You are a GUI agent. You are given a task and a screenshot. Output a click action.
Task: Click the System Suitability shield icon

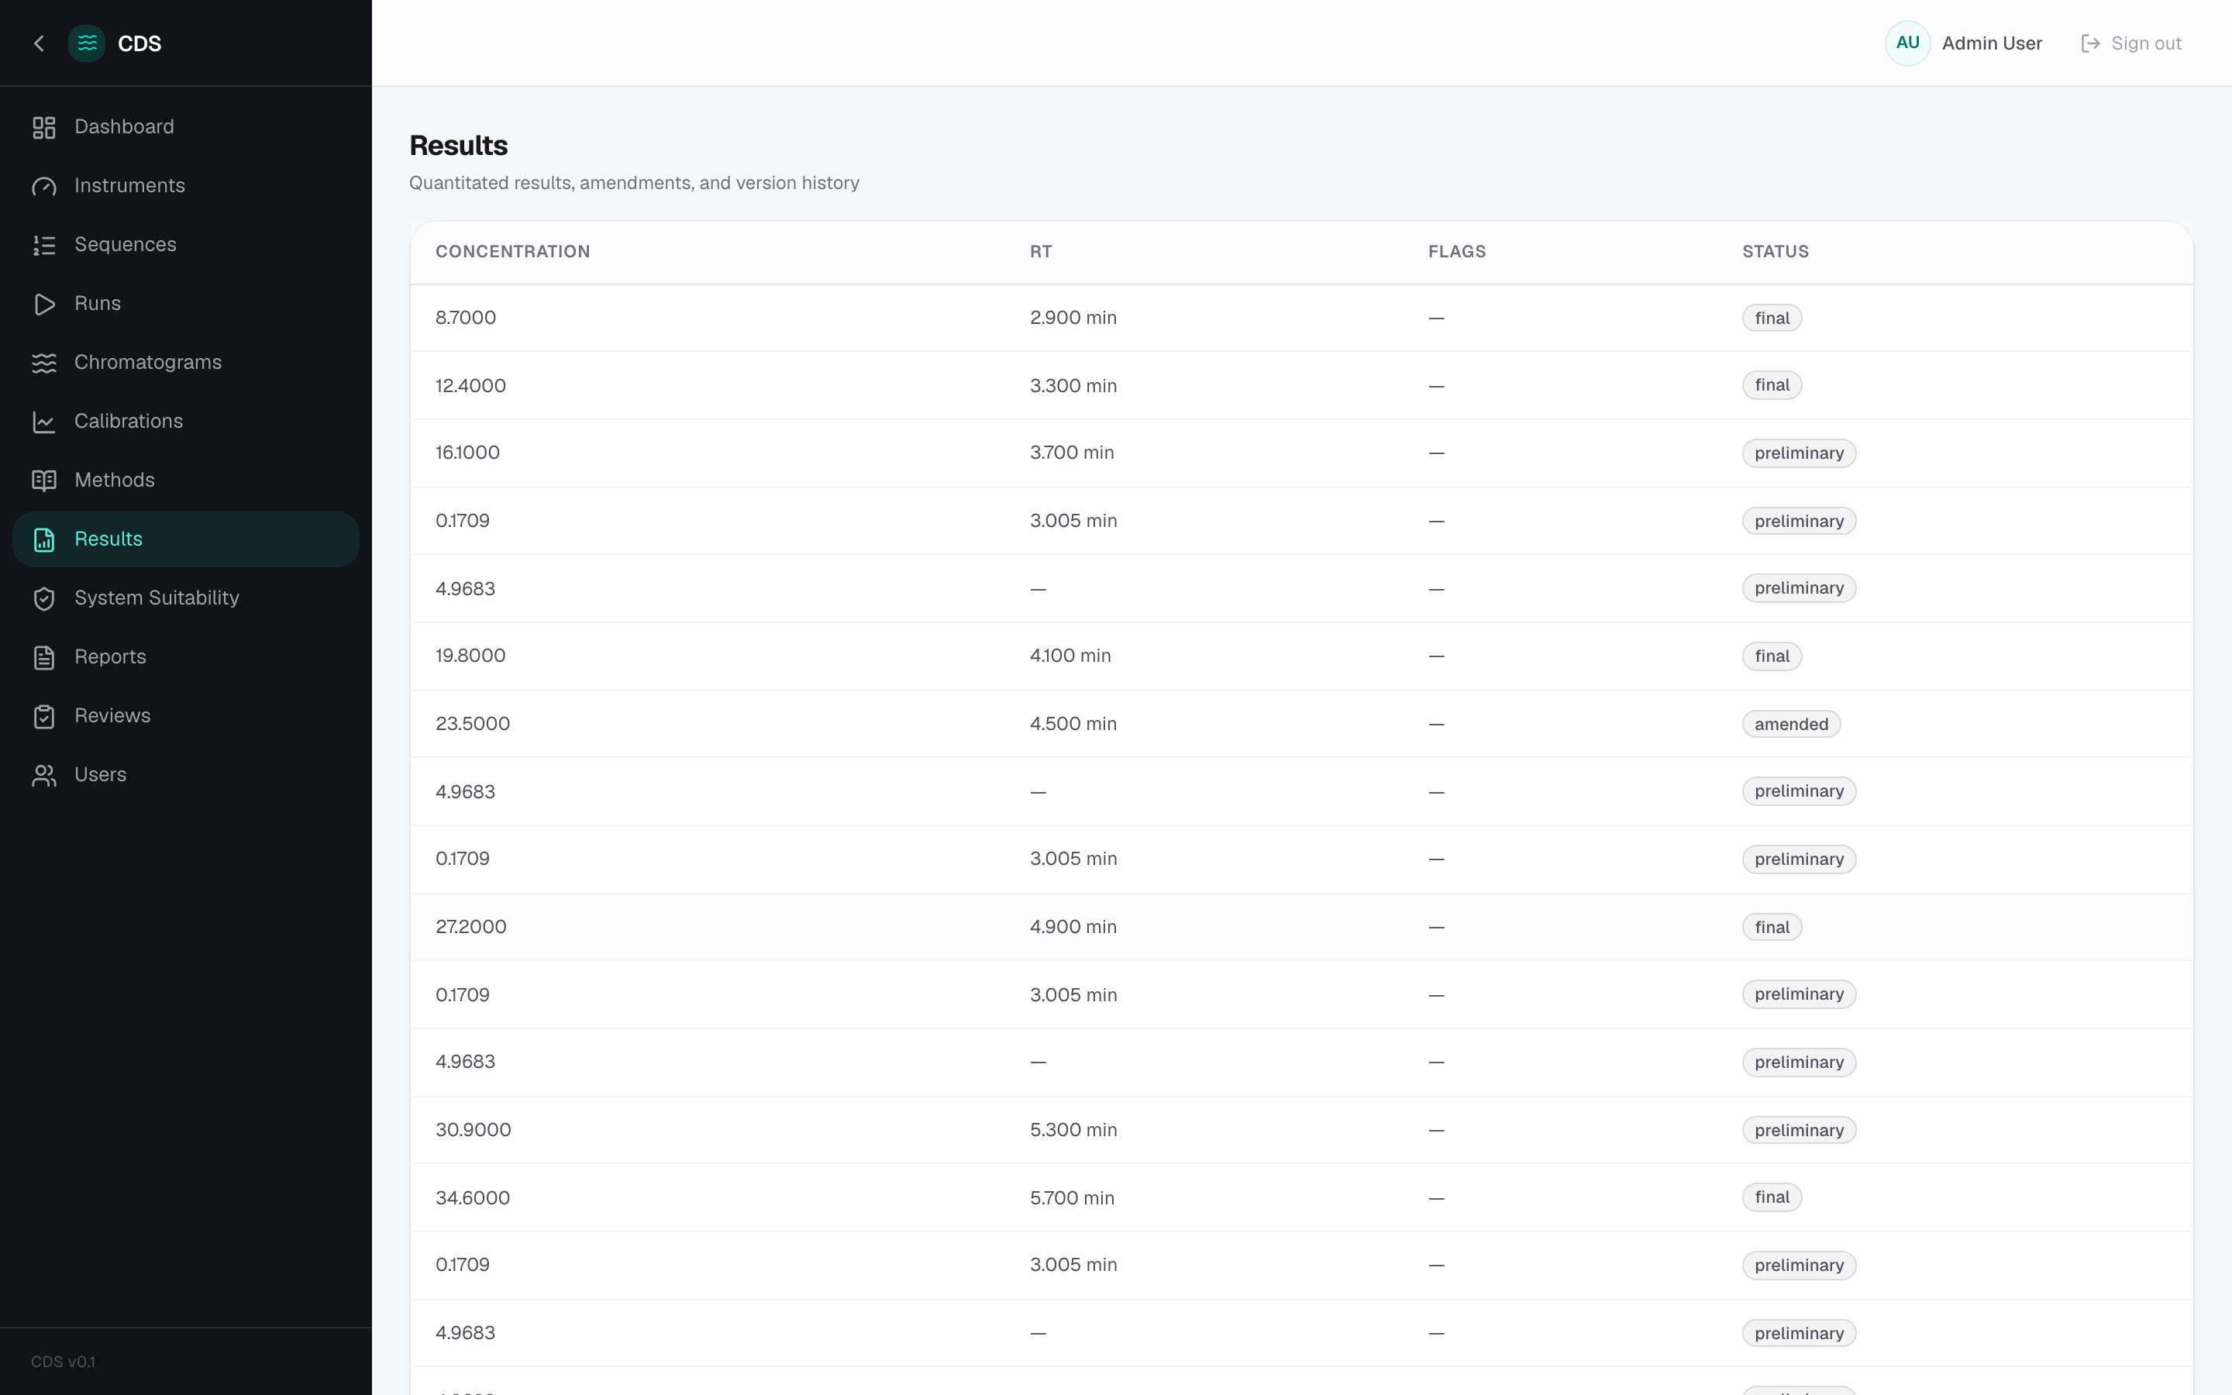tap(43, 599)
